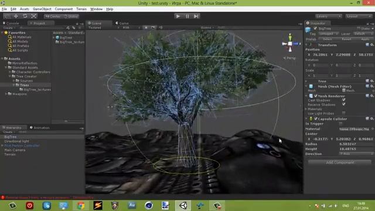The width and height of the screenshot is (375, 211).
Task: Collapse the Favorites section
Action: [x=2, y=33]
